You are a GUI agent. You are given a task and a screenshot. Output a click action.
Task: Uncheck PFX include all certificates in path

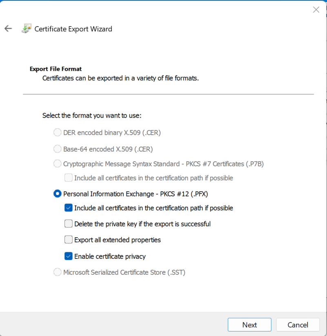click(x=68, y=208)
